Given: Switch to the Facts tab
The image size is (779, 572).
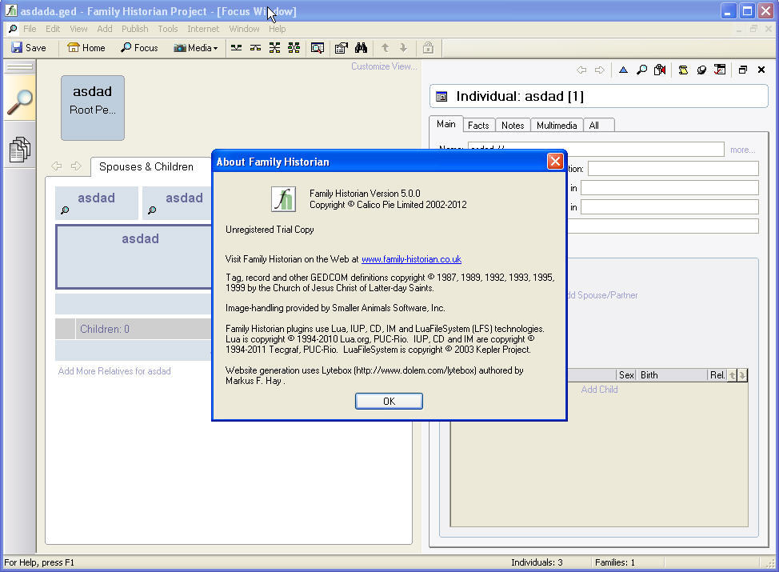Looking at the screenshot, I should pos(478,126).
